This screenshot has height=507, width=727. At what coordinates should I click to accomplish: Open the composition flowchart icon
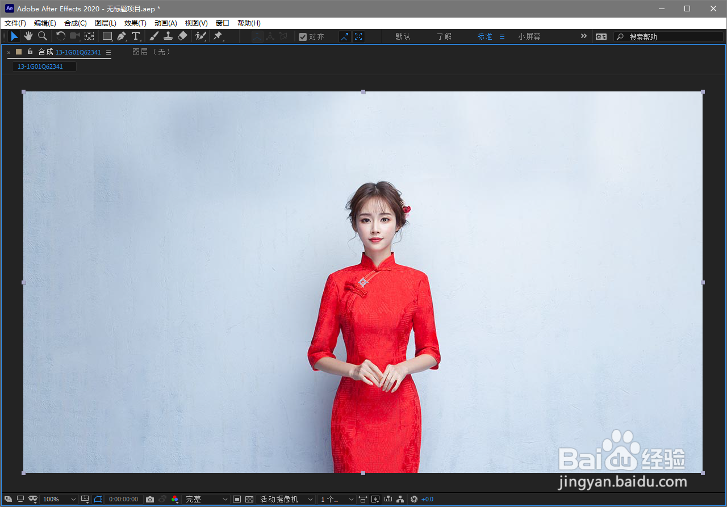click(x=400, y=499)
